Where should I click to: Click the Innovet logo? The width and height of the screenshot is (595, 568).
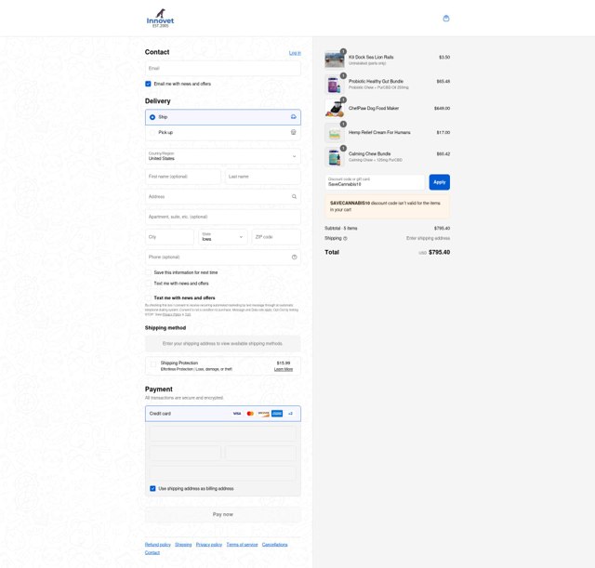160,19
